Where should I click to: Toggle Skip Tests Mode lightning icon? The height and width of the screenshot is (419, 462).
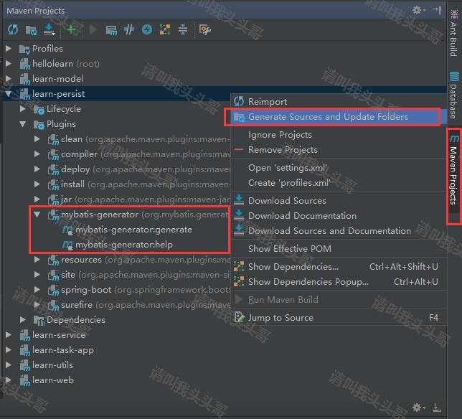tap(147, 29)
